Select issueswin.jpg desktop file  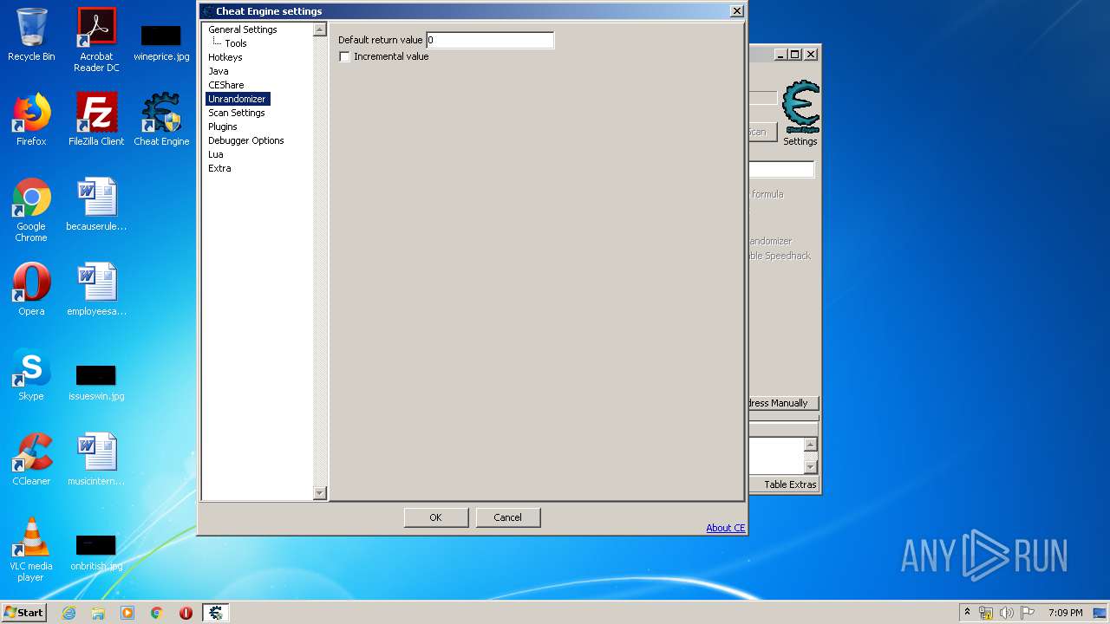point(96,382)
